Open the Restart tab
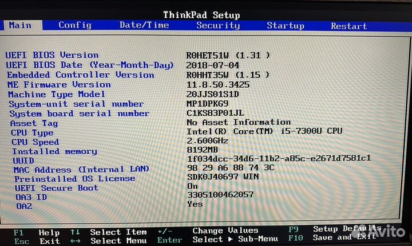 point(348,26)
